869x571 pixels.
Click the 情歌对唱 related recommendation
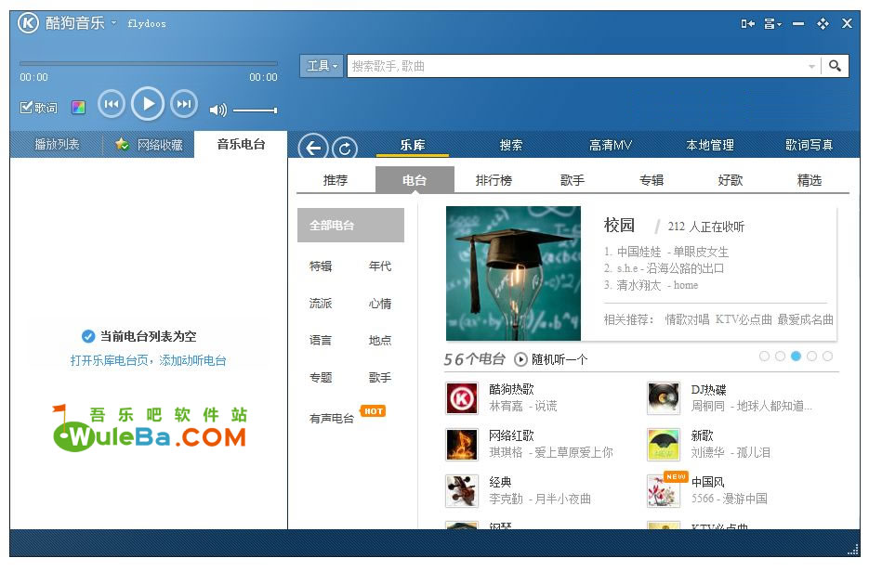click(x=687, y=319)
